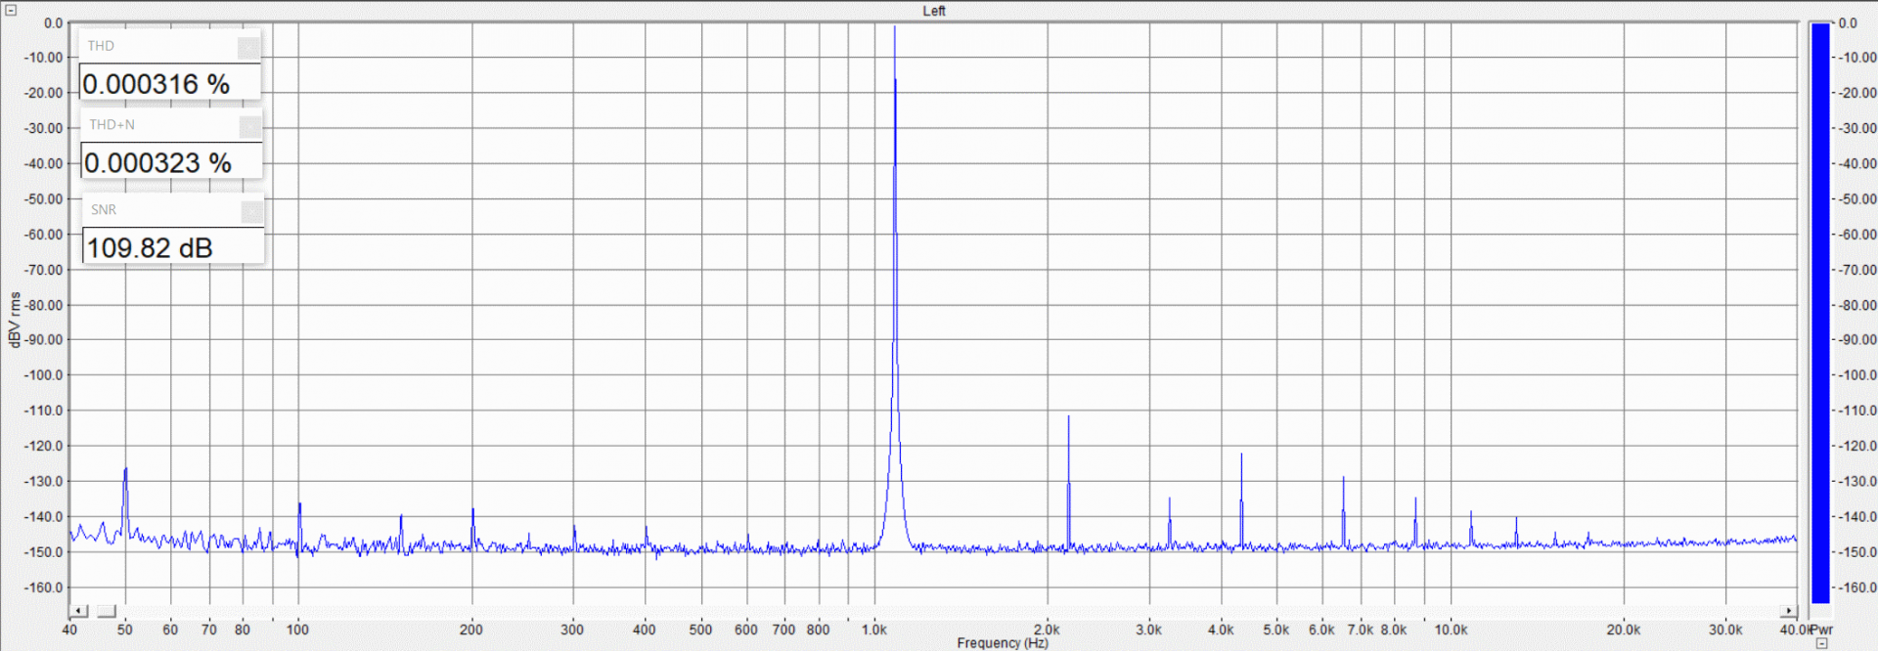This screenshot has width=1878, height=651.
Task: Click the left arrow of frequency scrollbar
Action: [x=79, y=611]
